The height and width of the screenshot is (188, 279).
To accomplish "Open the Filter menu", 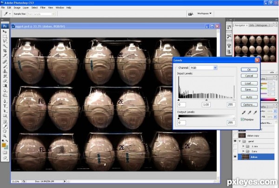I will point(43,7).
